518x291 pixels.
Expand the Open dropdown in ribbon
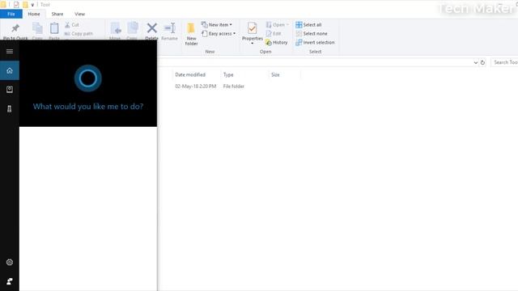coord(287,25)
